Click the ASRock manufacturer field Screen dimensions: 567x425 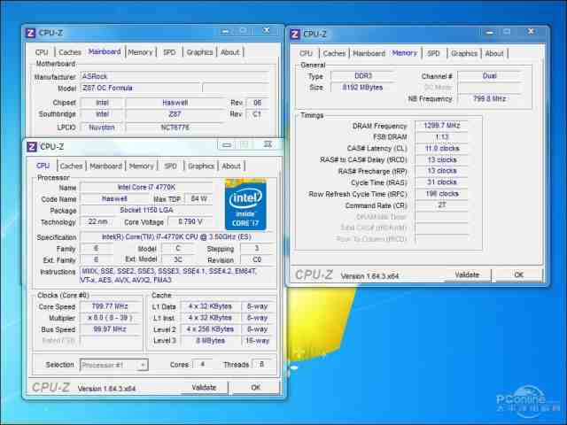(x=175, y=76)
